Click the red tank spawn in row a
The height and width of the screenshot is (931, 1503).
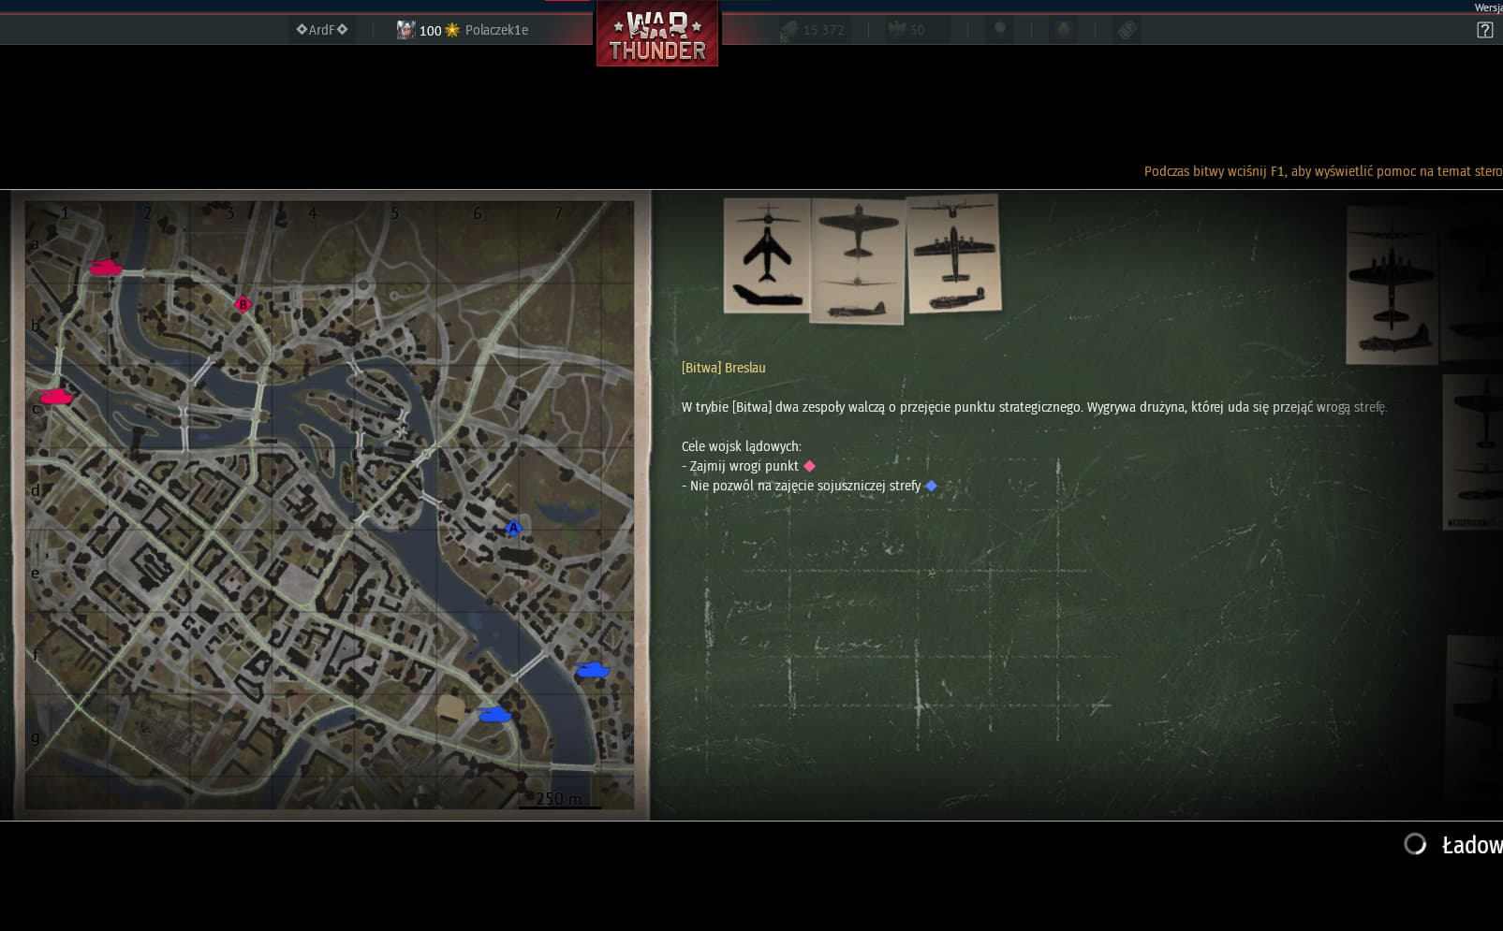tap(105, 268)
